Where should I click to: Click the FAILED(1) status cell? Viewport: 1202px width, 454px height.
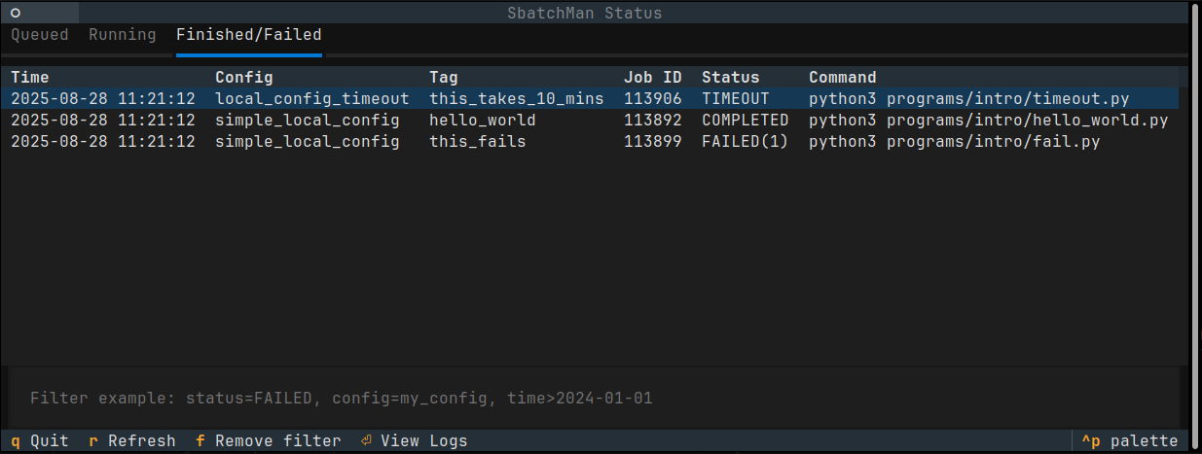pos(746,142)
